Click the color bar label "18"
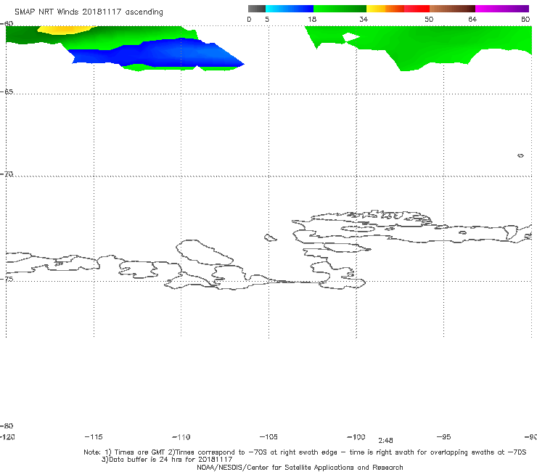This screenshot has width=537, height=472. [312, 20]
